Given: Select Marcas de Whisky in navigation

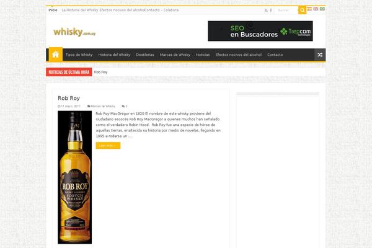Looking at the screenshot, I should (175, 55).
